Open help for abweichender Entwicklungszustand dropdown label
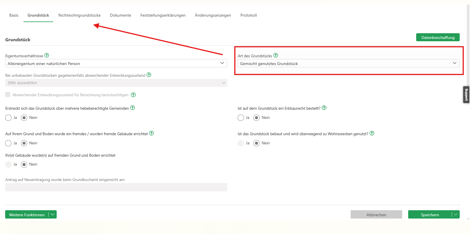This screenshot has width=470, height=234. (149, 75)
